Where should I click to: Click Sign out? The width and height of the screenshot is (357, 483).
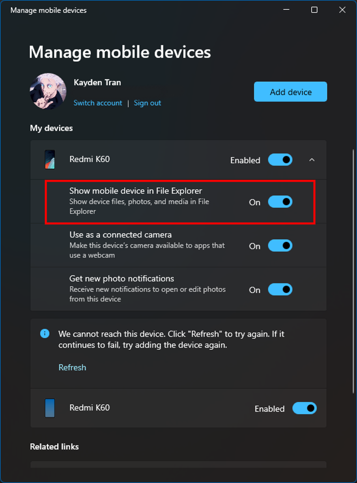pos(147,103)
